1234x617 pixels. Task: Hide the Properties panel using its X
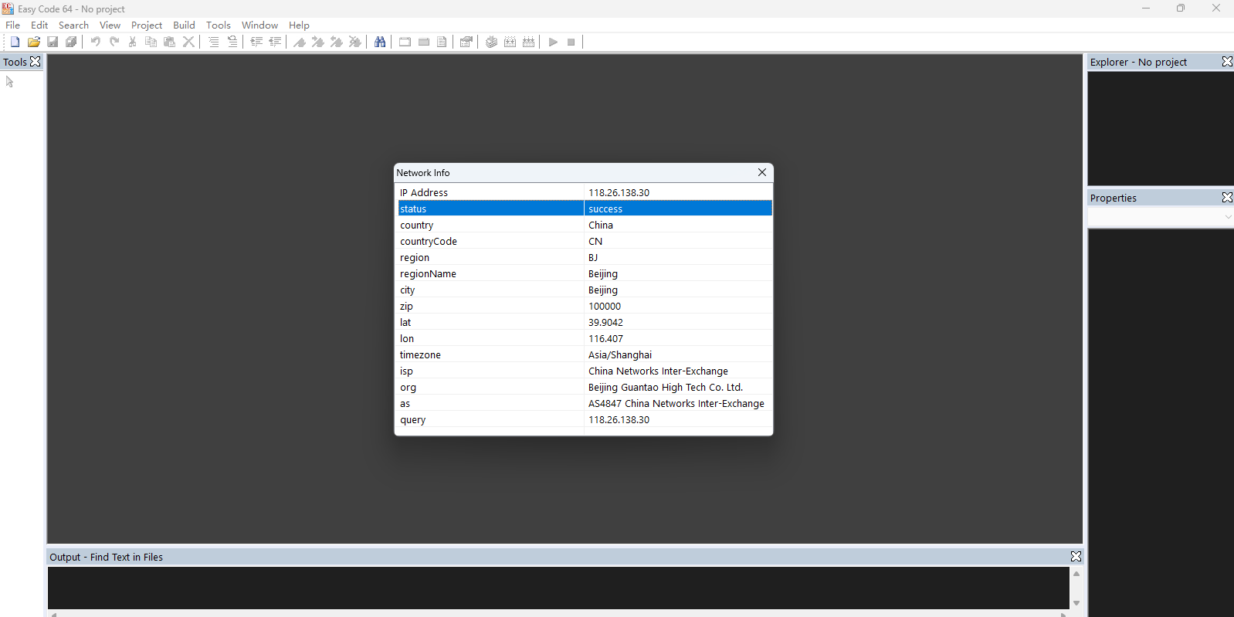(1226, 198)
